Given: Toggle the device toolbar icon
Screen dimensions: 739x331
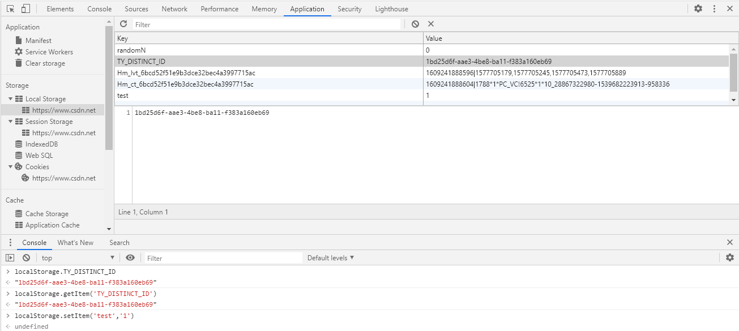Looking at the screenshot, I should pos(25,8).
